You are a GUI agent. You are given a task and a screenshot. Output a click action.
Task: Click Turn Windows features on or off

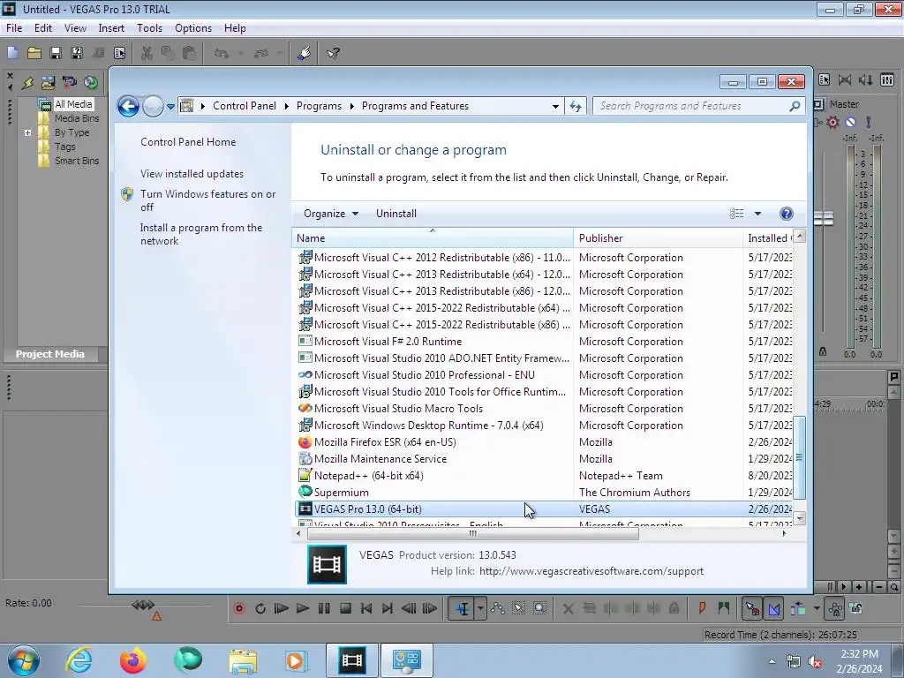(x=208, y=200)
